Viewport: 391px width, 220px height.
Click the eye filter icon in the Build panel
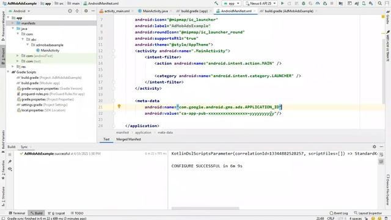click(10, 169)
